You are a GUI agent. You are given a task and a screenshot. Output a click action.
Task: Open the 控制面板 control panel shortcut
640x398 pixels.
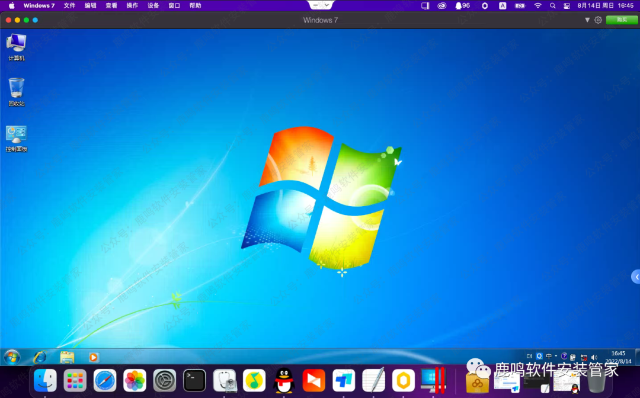click(x=16, y=135)
